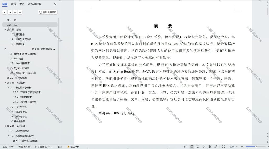Open the 查找和替换 tab
This screenshot has height=149, width=269.
[x=34, y=4]
